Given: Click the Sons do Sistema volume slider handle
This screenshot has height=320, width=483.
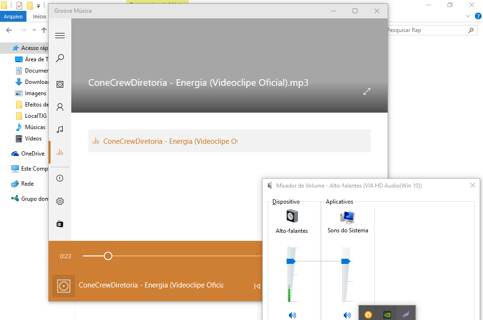Looking at the screenshot, I should click(346, 261).
